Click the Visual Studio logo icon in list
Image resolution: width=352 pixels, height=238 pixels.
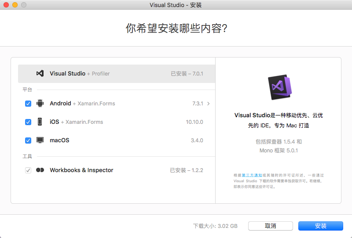pos(40,73)
